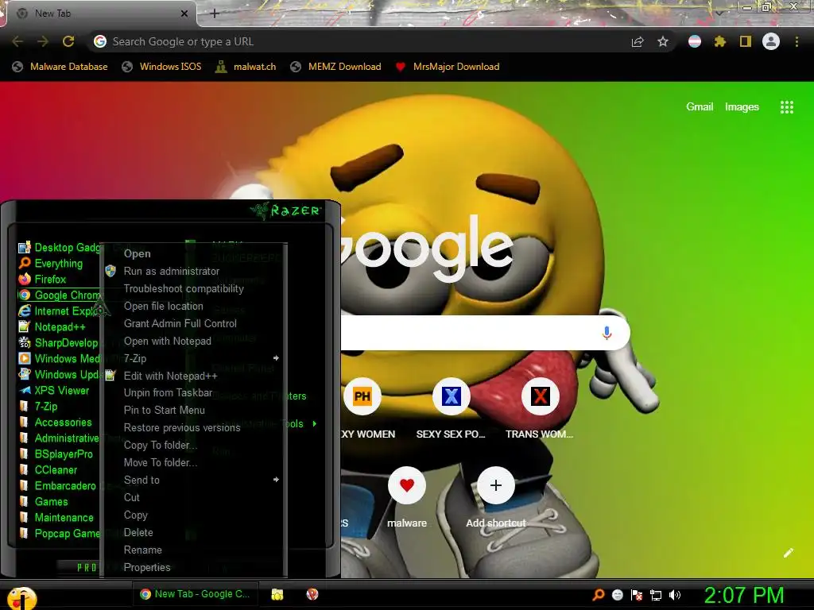814x610 pixels.
Task: Open the volume speaker tray icon
Action: 675,595
